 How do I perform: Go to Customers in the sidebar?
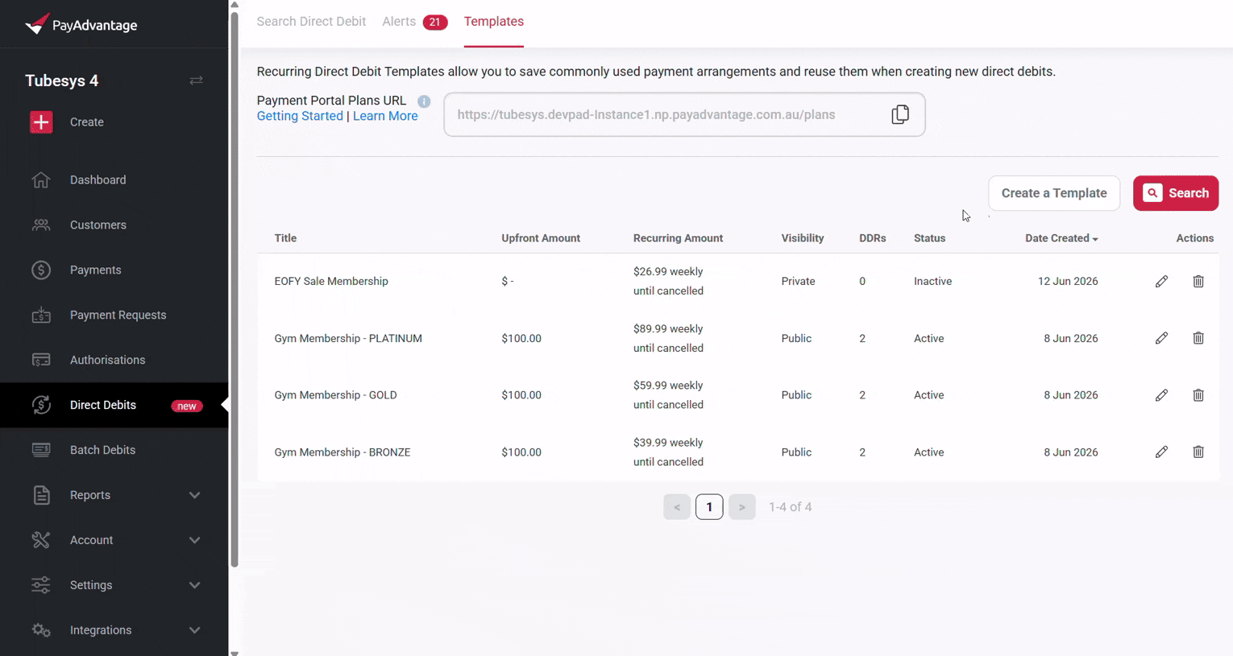pos(98,225)
